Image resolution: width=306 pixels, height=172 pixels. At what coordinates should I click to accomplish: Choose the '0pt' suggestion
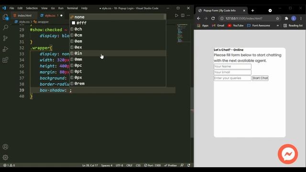118,71
